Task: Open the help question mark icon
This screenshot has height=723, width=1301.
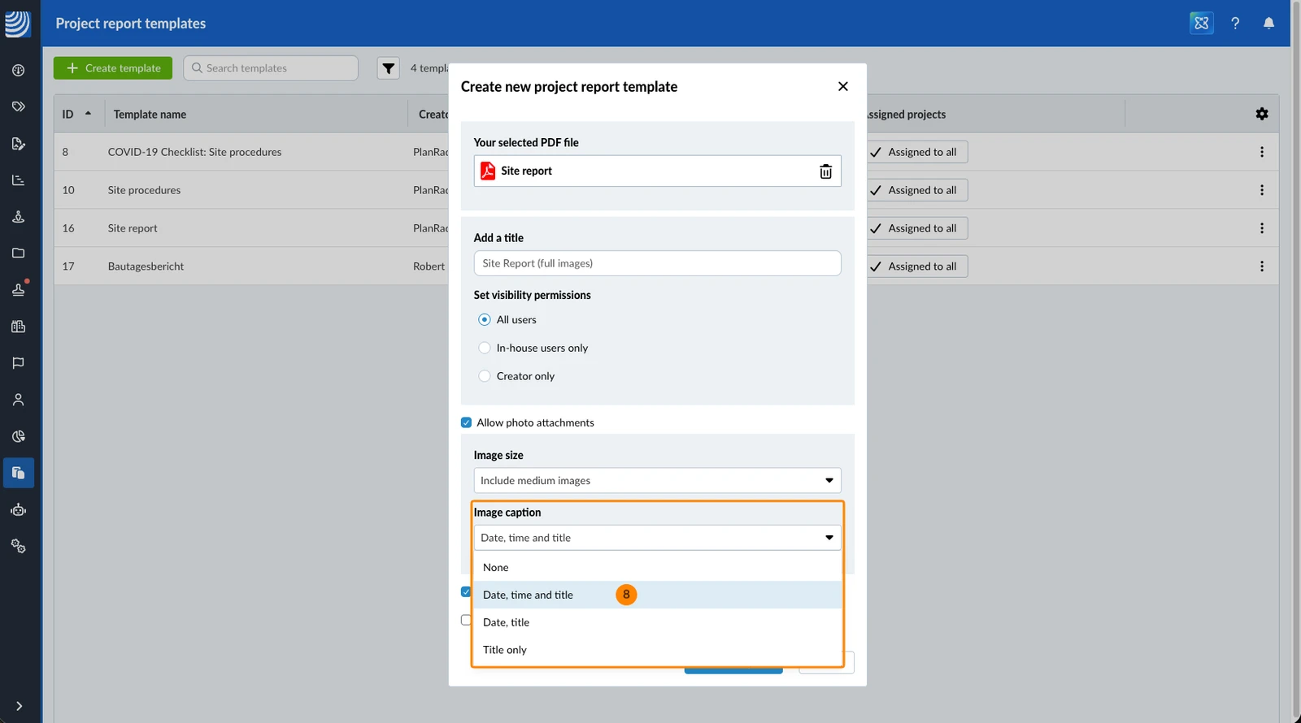Action: pyautogui.click(x=1235, y=24)
